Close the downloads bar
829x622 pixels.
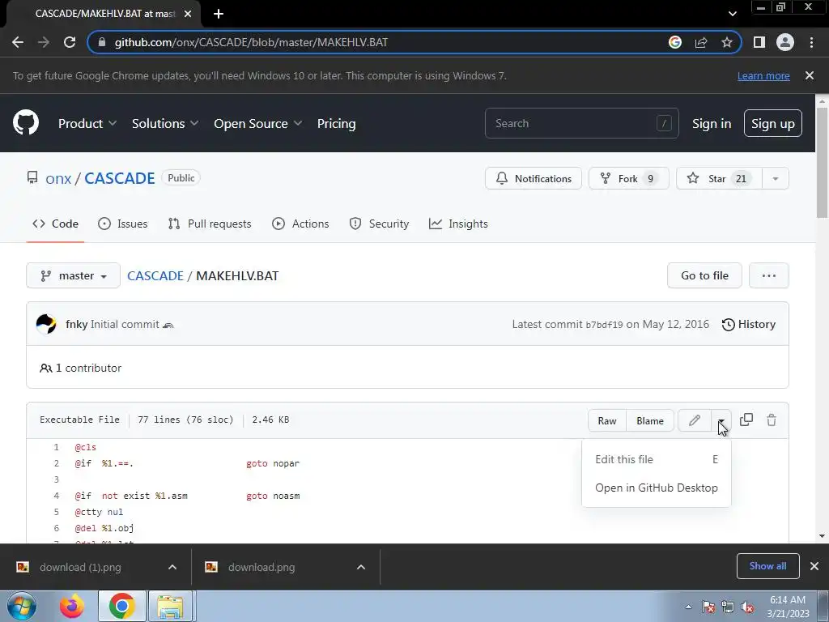click(x=814, y=566)
